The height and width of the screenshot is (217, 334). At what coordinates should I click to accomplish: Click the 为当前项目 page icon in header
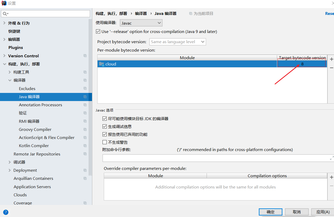[x=190, y=13]
